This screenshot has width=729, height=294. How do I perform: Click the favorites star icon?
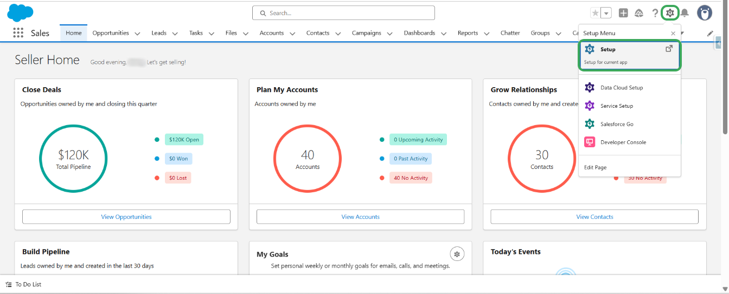(596, 13)
